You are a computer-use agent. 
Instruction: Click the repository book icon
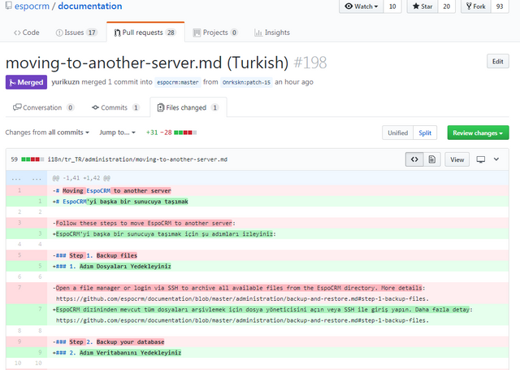tap(9, 6)
